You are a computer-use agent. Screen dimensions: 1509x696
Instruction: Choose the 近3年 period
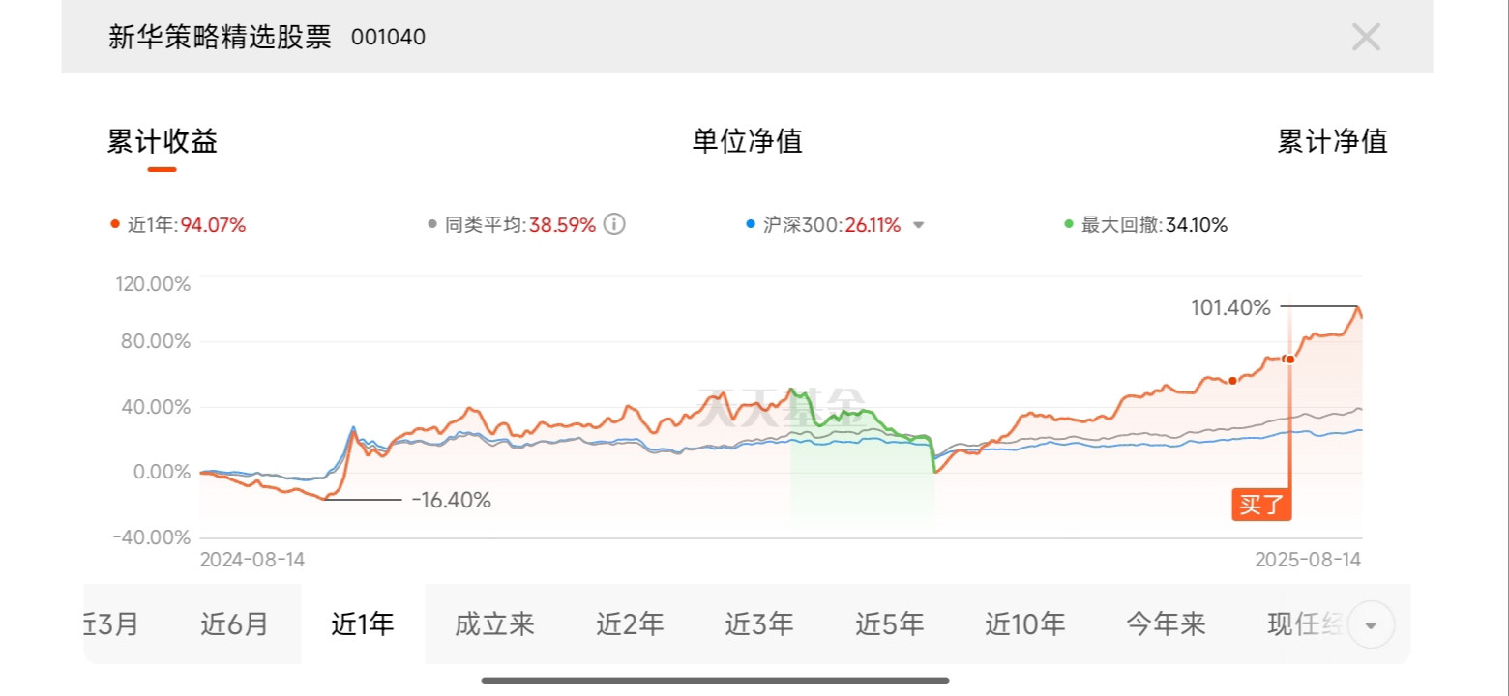(x=759, y=624)
